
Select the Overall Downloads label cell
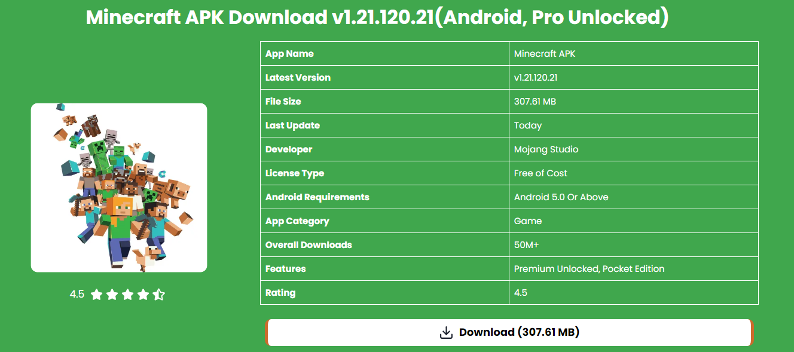pyautogui.click(x=384, y=245)
